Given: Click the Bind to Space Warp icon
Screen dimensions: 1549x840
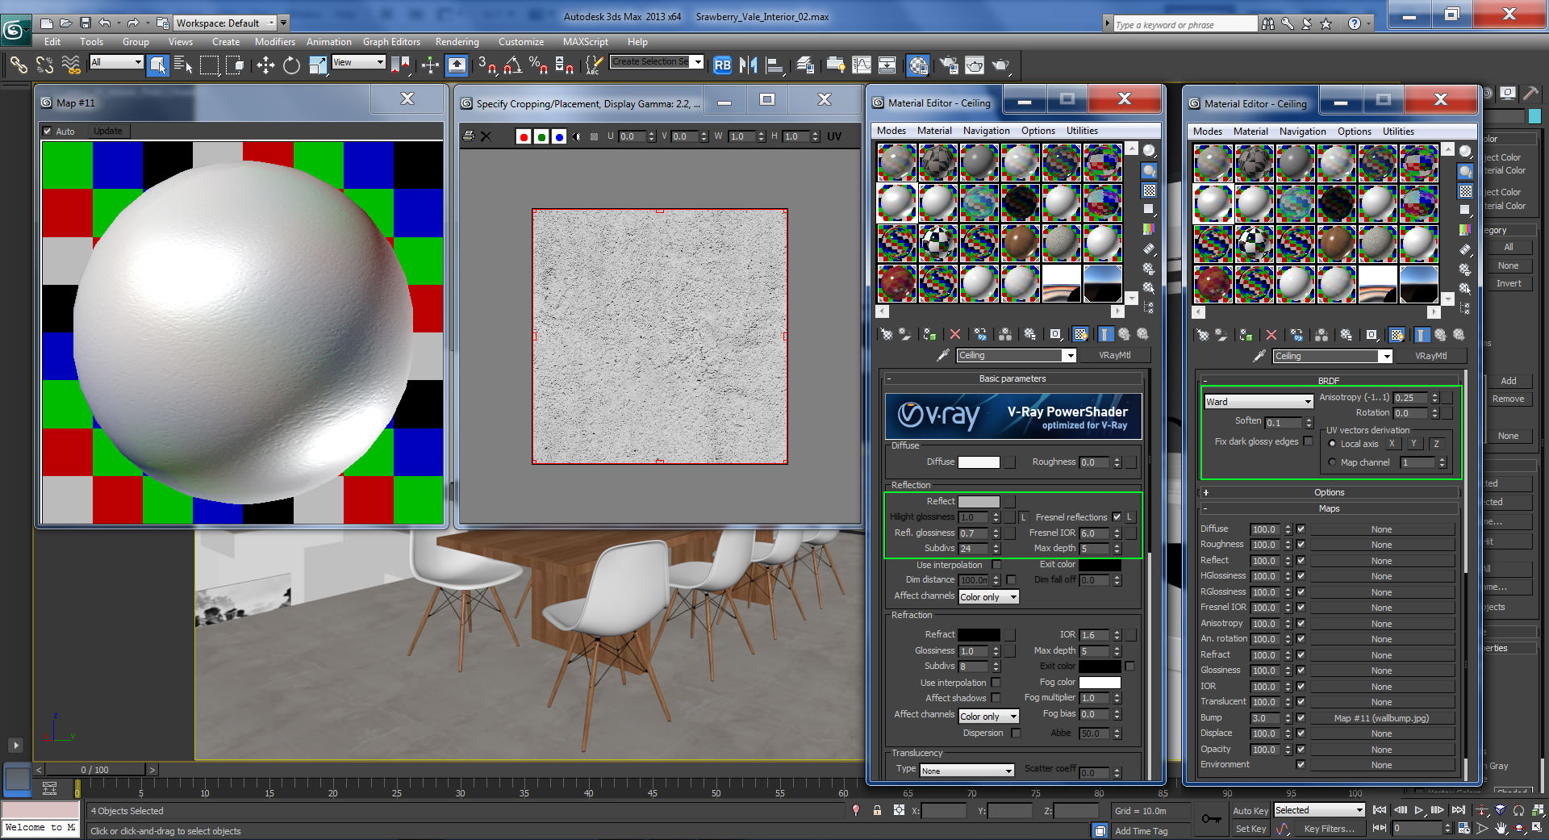Looking at the screenshot, I should [x=71, y=65].
